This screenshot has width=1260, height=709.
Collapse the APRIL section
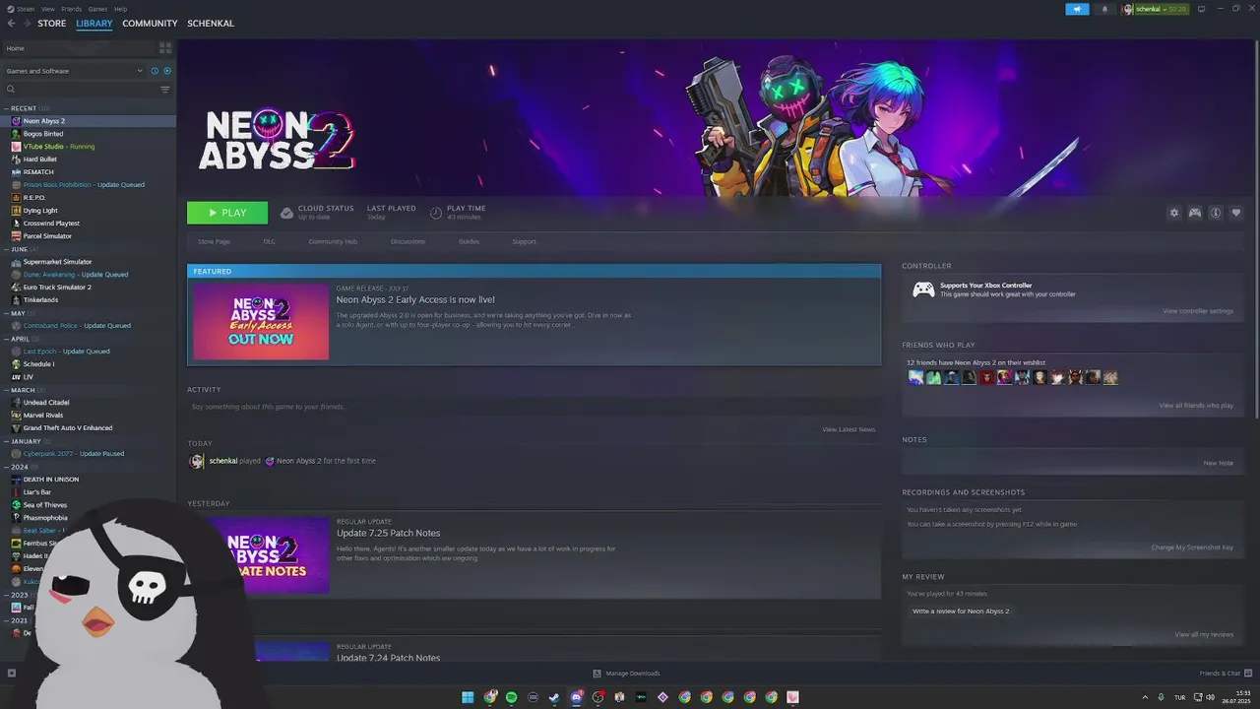click(21, 339)
